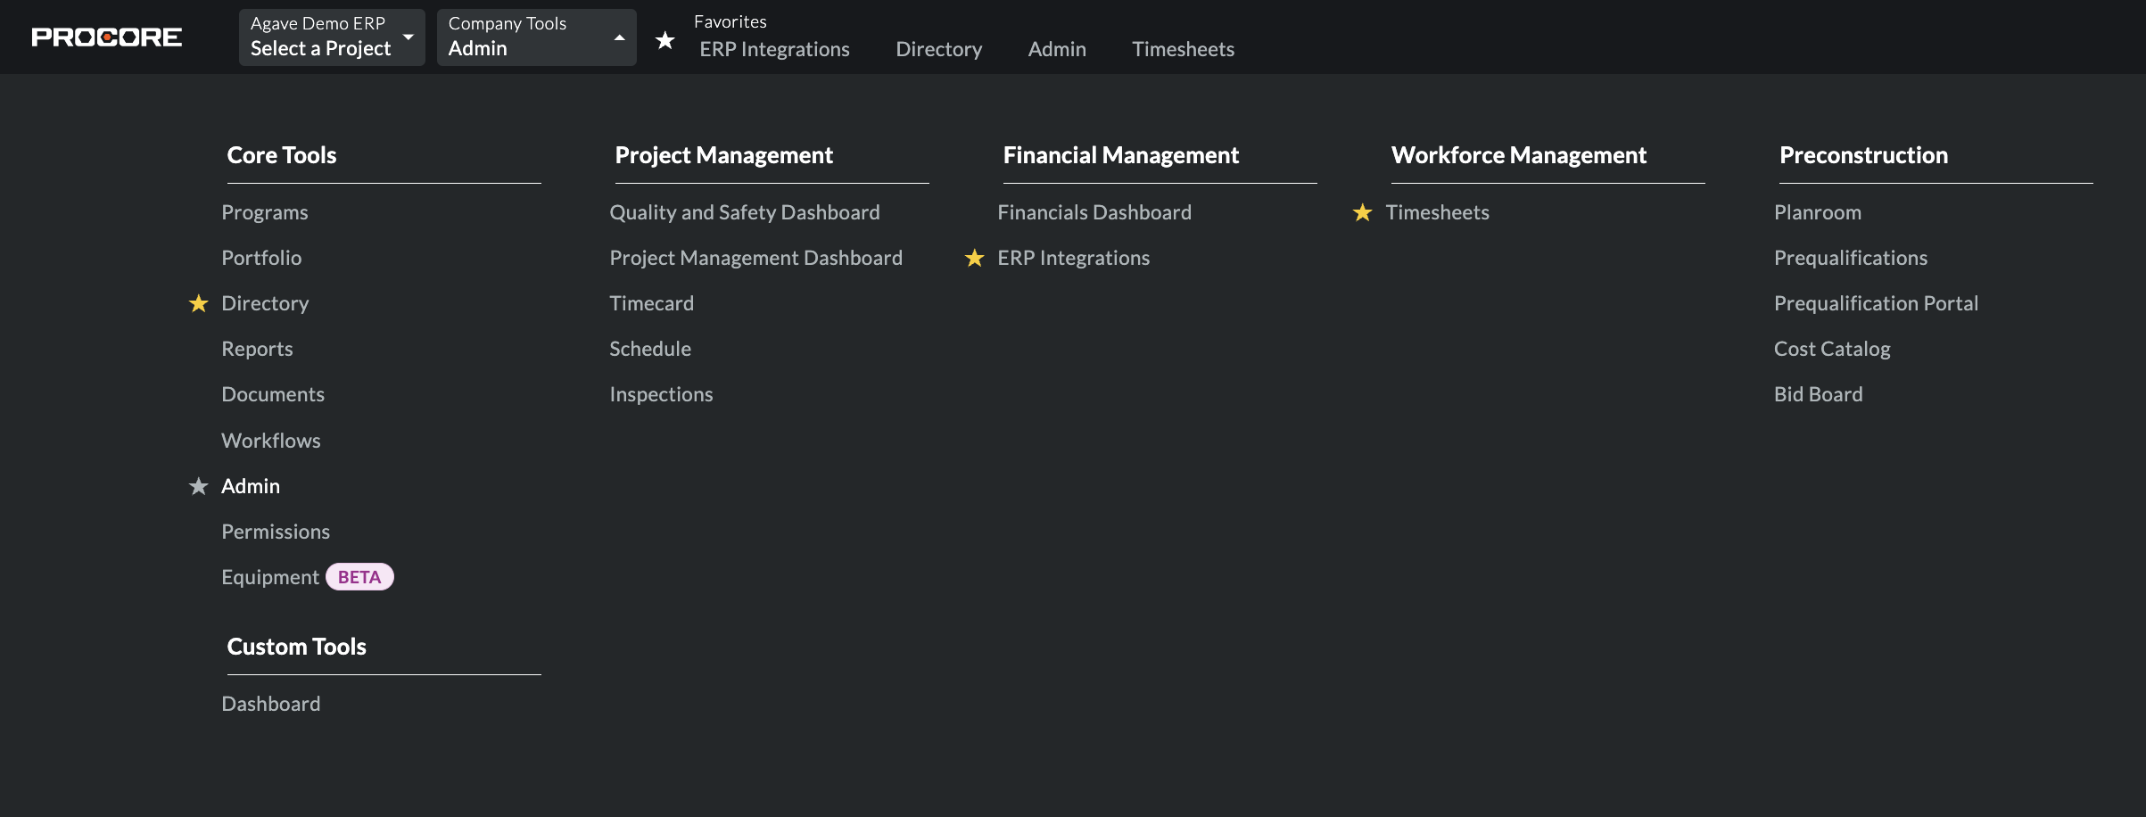Open Dashboard under Custom Tools
Image resolution: width=2146 pixels, height=817 pixels.
[x=271, y=704]
